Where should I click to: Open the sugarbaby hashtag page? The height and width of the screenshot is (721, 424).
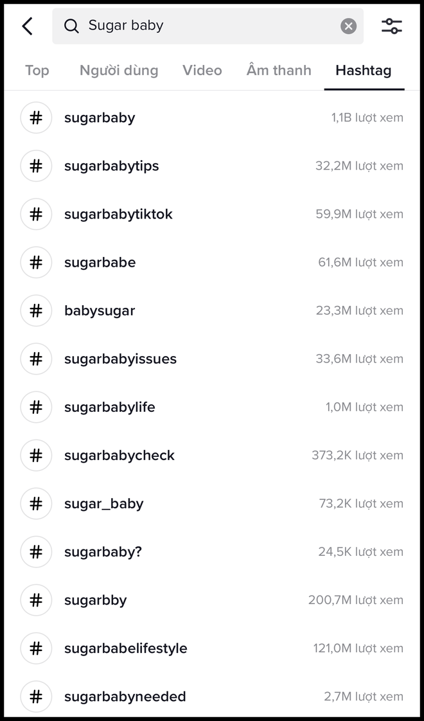tap(100, 118)
